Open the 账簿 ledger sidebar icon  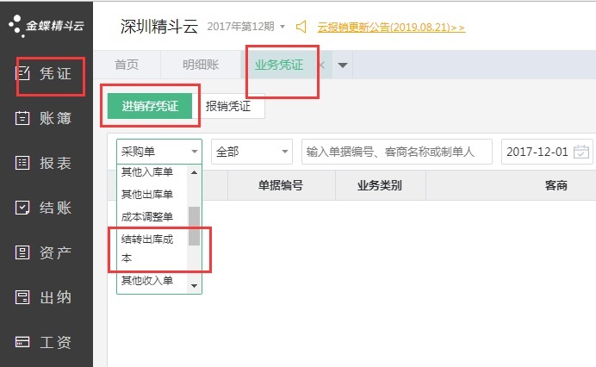(22, 118)
